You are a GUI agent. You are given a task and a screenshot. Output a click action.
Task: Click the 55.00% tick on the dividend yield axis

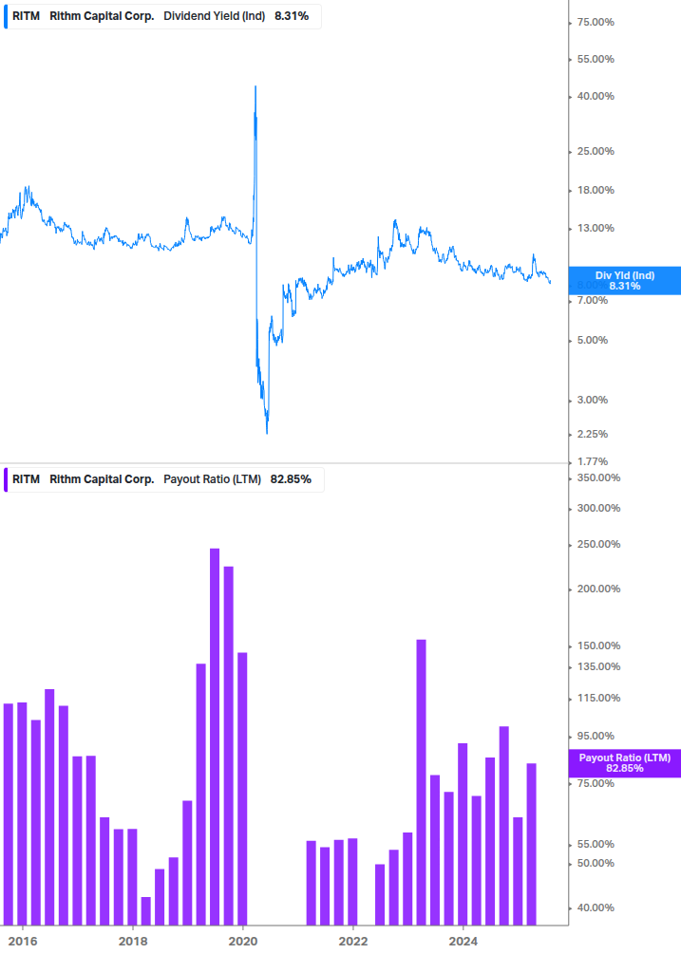(x=596, y=59)
